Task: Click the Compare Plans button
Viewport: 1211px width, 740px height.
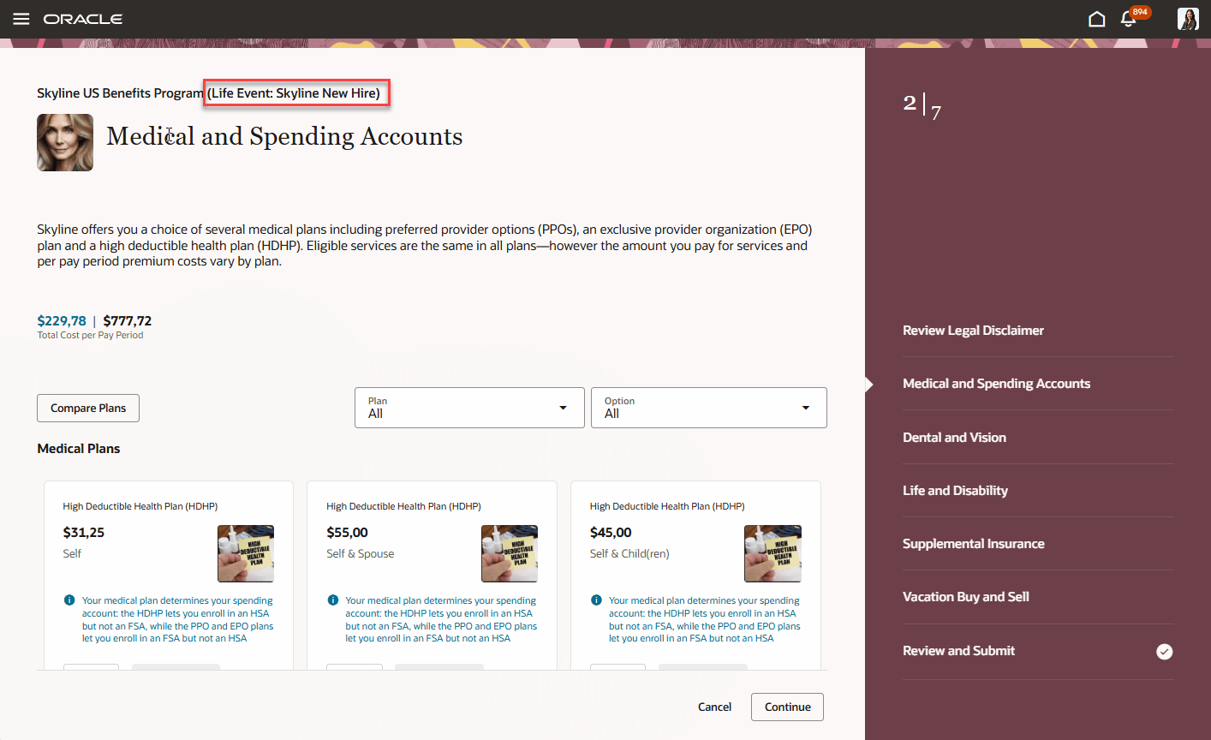Action: 87,408
